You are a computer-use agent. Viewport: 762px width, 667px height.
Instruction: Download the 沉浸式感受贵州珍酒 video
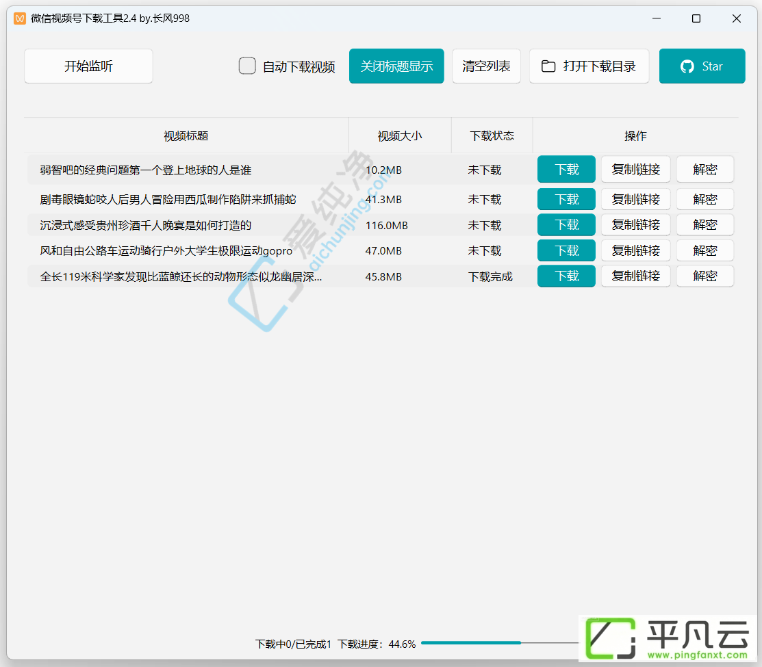tap(567, 225)
